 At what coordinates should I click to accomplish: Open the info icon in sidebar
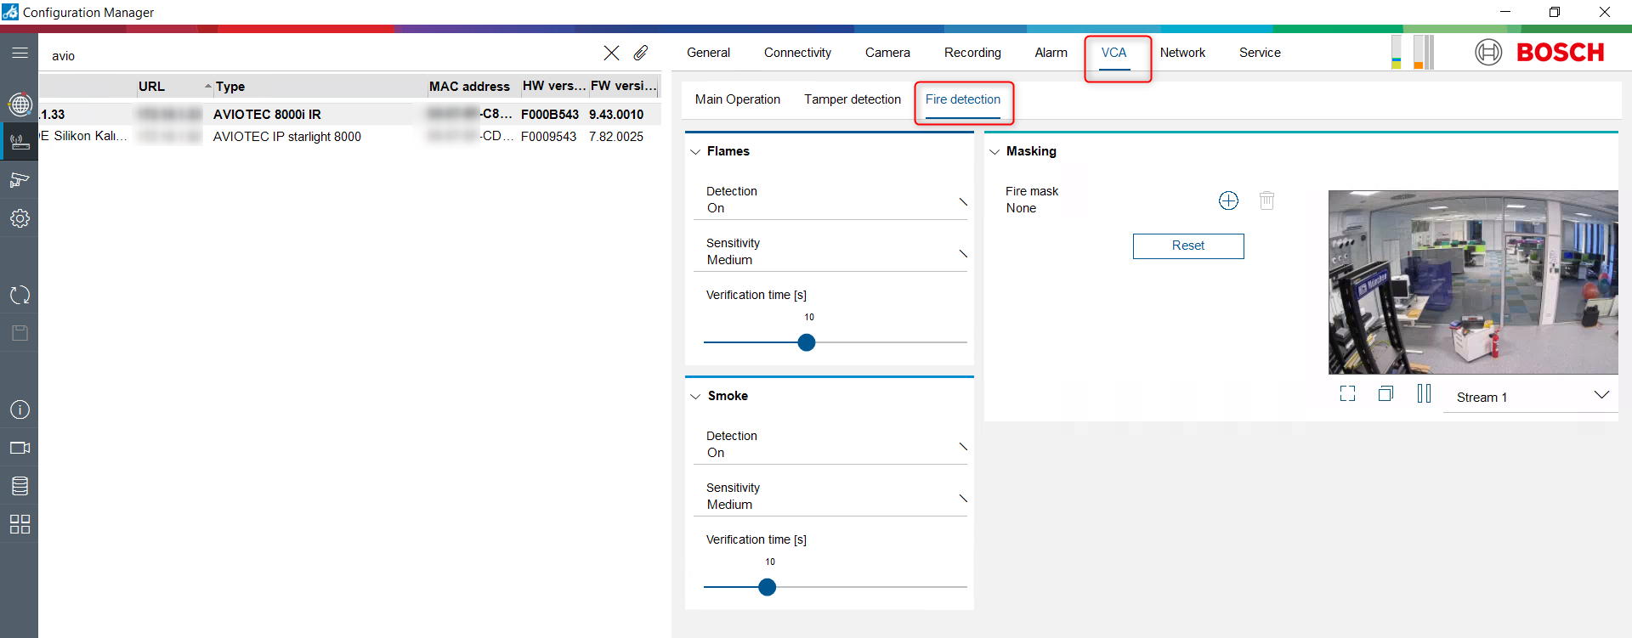[x=20, y=409]
